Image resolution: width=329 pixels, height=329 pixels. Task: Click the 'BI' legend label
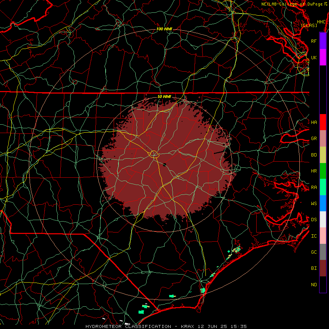pyautogui.click(x=314, y=268)
